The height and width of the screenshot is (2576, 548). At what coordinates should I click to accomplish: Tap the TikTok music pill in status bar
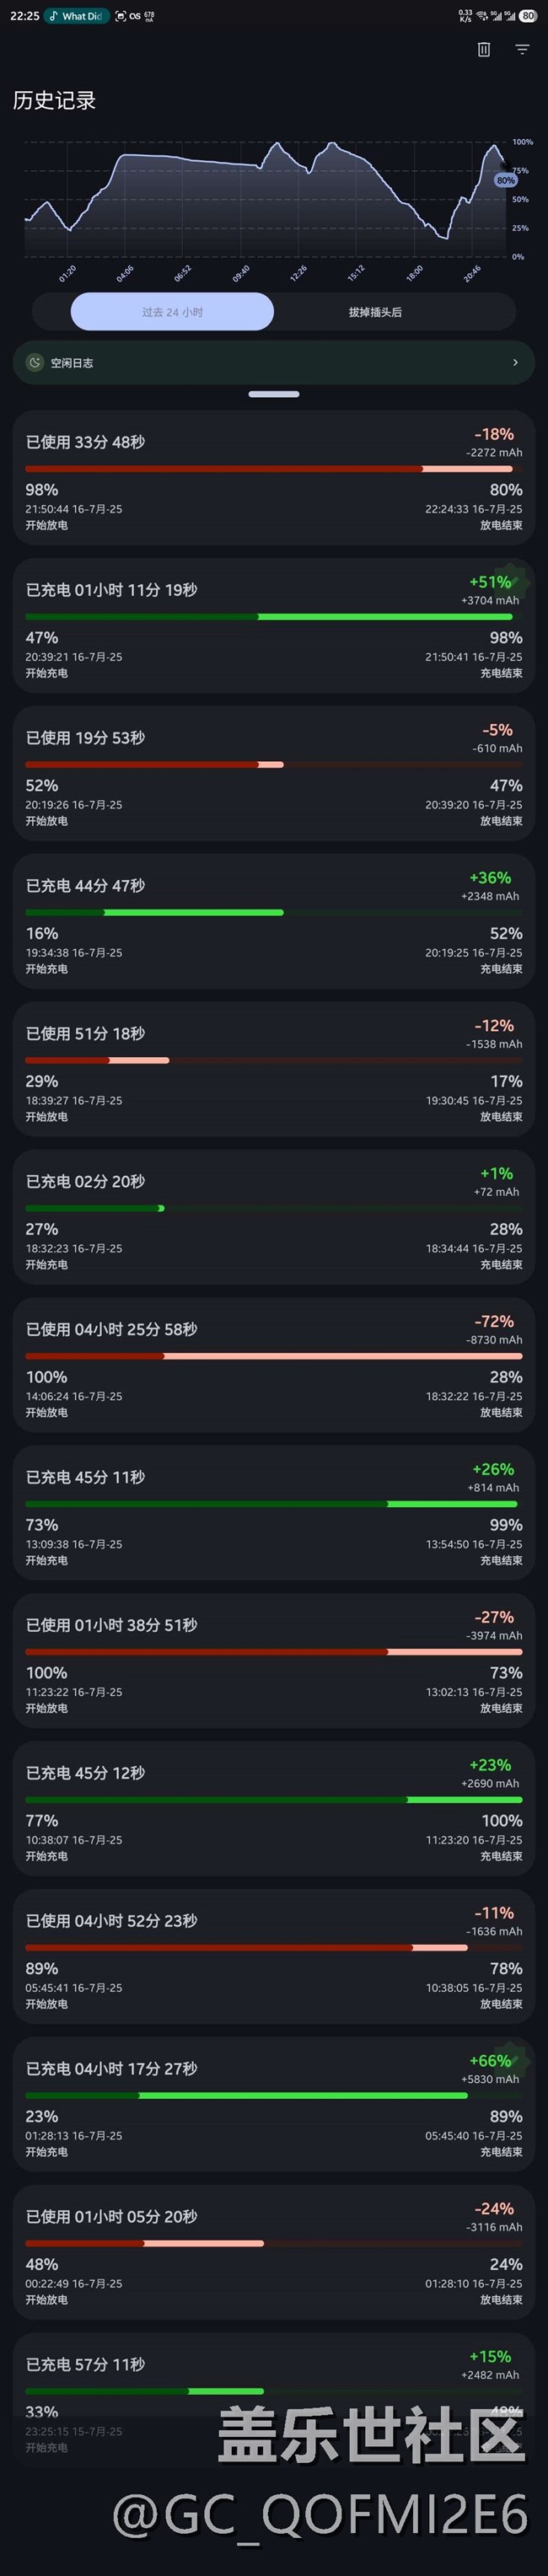pos(76,16)
